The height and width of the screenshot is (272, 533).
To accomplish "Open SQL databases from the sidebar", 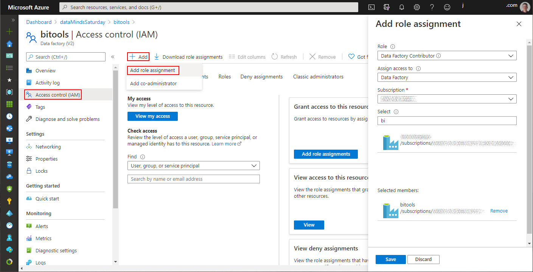I will coord(9,164).
